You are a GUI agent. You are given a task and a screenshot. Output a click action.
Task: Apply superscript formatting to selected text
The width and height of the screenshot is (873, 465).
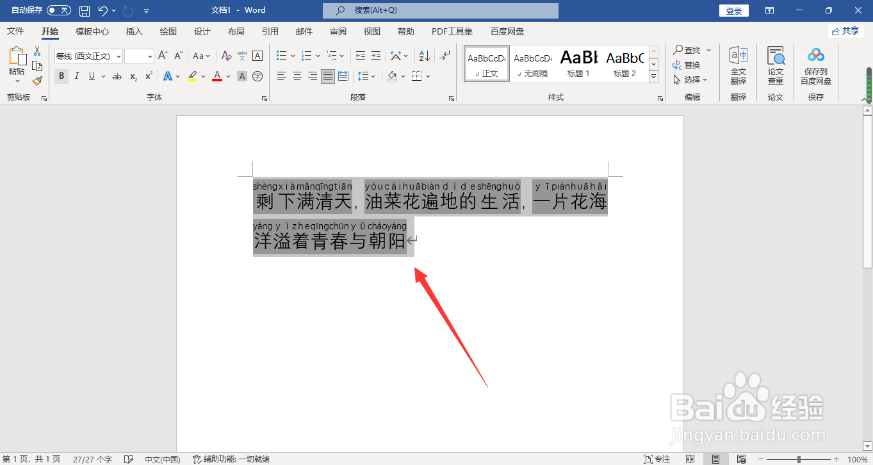tap(147, 76)
